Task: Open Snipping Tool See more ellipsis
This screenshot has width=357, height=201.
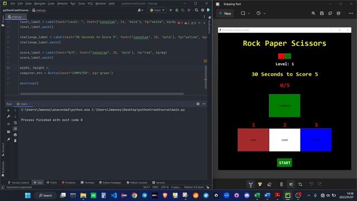Action: pos(351,13)
